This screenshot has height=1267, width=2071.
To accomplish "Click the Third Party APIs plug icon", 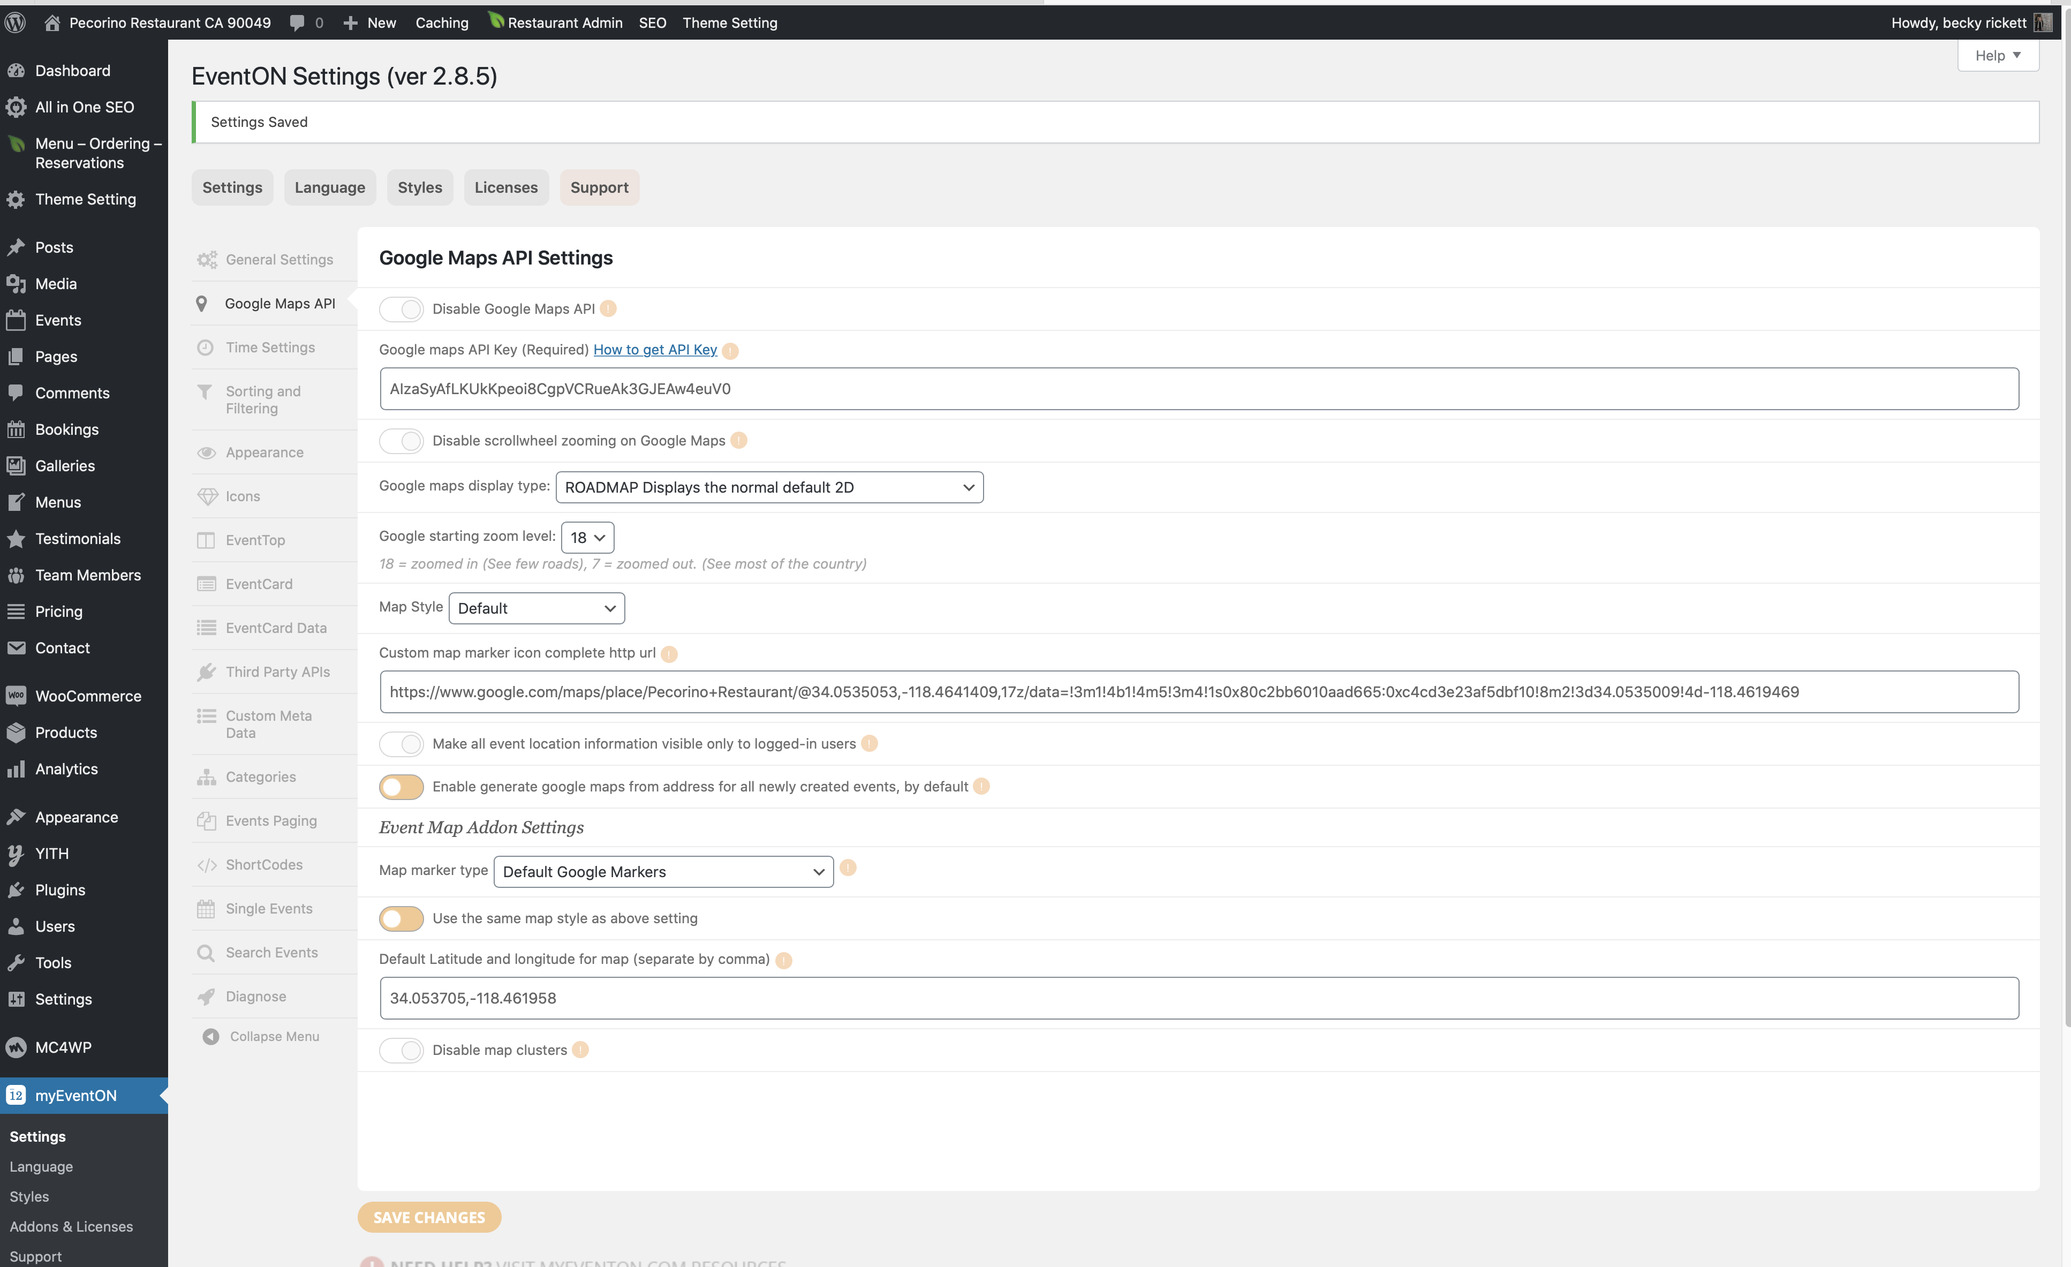I will pos(206,672).
